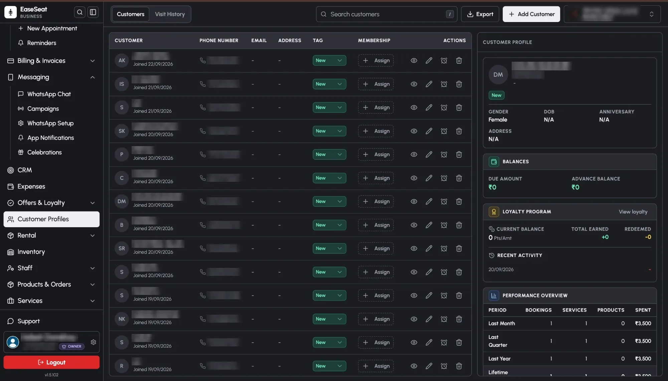This screenshot has width=668, height=381.
Task: Open tag dropdown in the SR row
Action: pos(329,249)
